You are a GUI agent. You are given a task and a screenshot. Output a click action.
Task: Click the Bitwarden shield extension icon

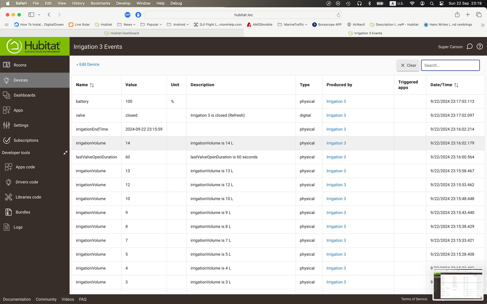pyautogui.click(x=138, y=15)
